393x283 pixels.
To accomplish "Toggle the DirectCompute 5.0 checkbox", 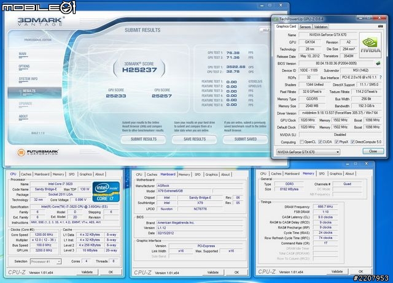I will click(352, 142).
